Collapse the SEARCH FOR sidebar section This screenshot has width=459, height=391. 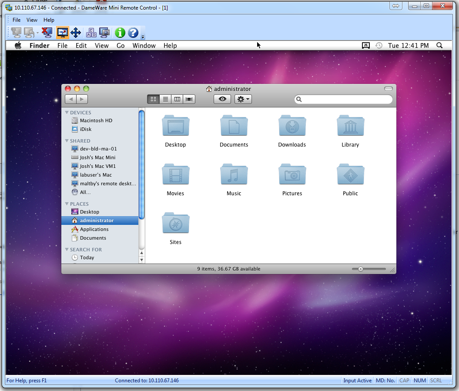click(x=67, y=249)
